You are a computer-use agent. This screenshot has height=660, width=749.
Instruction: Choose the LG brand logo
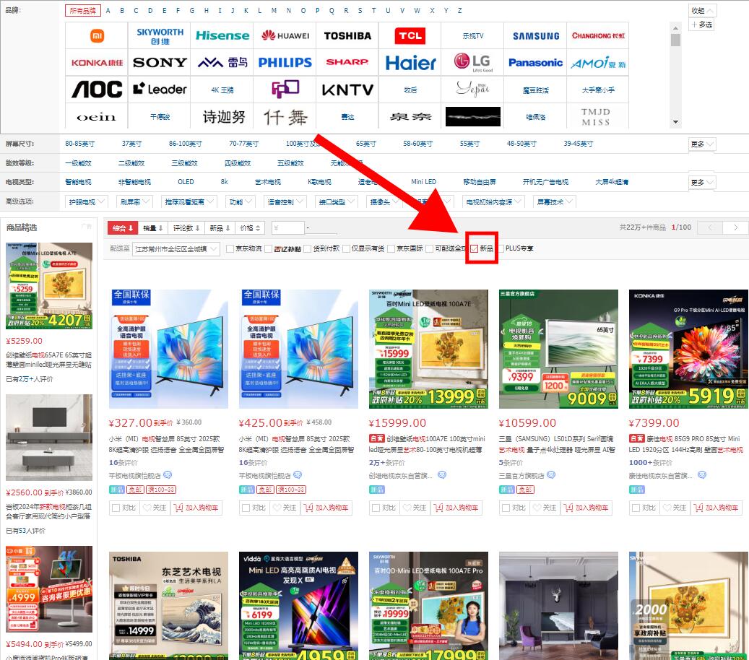(473, 62)
